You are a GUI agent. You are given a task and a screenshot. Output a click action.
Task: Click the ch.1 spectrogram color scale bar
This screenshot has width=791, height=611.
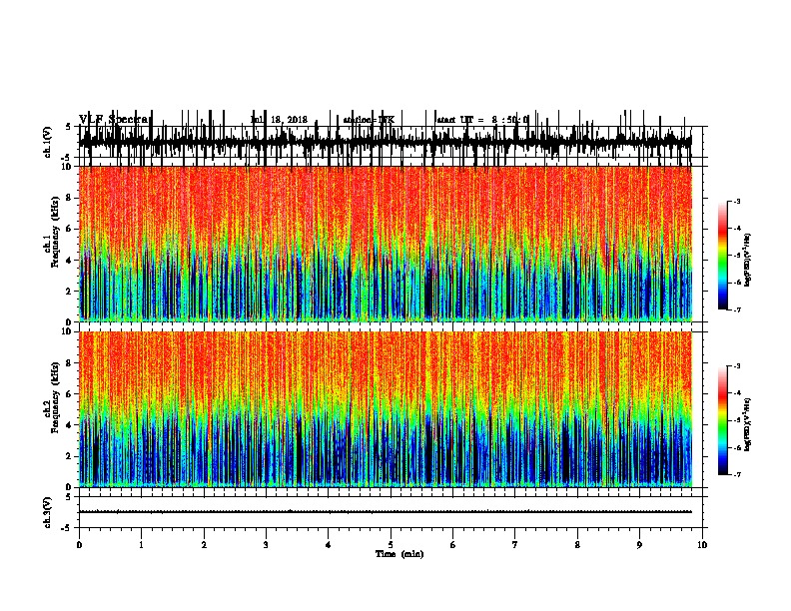(x=722, y=256)
